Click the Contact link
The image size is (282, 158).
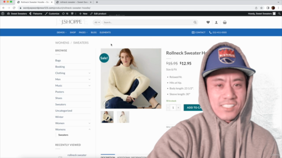coord(199,32)
